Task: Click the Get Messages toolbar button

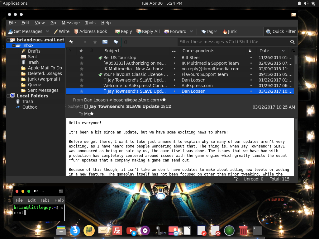Action: (25, 31)
